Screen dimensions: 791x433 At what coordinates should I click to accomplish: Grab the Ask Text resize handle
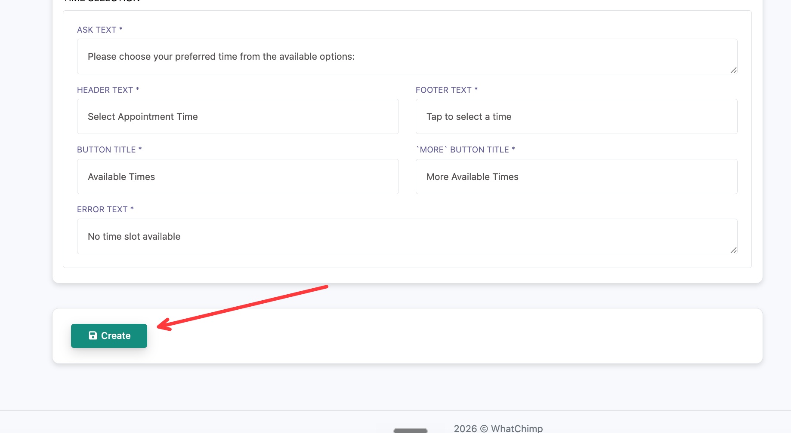pyautogui.click(x=733, y=70)
